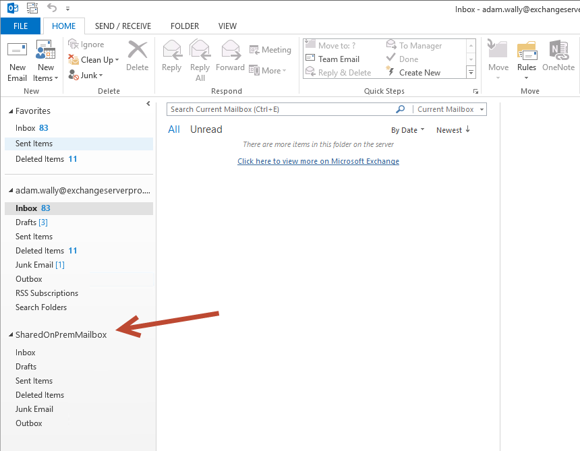Open the FILE tab

20,26
